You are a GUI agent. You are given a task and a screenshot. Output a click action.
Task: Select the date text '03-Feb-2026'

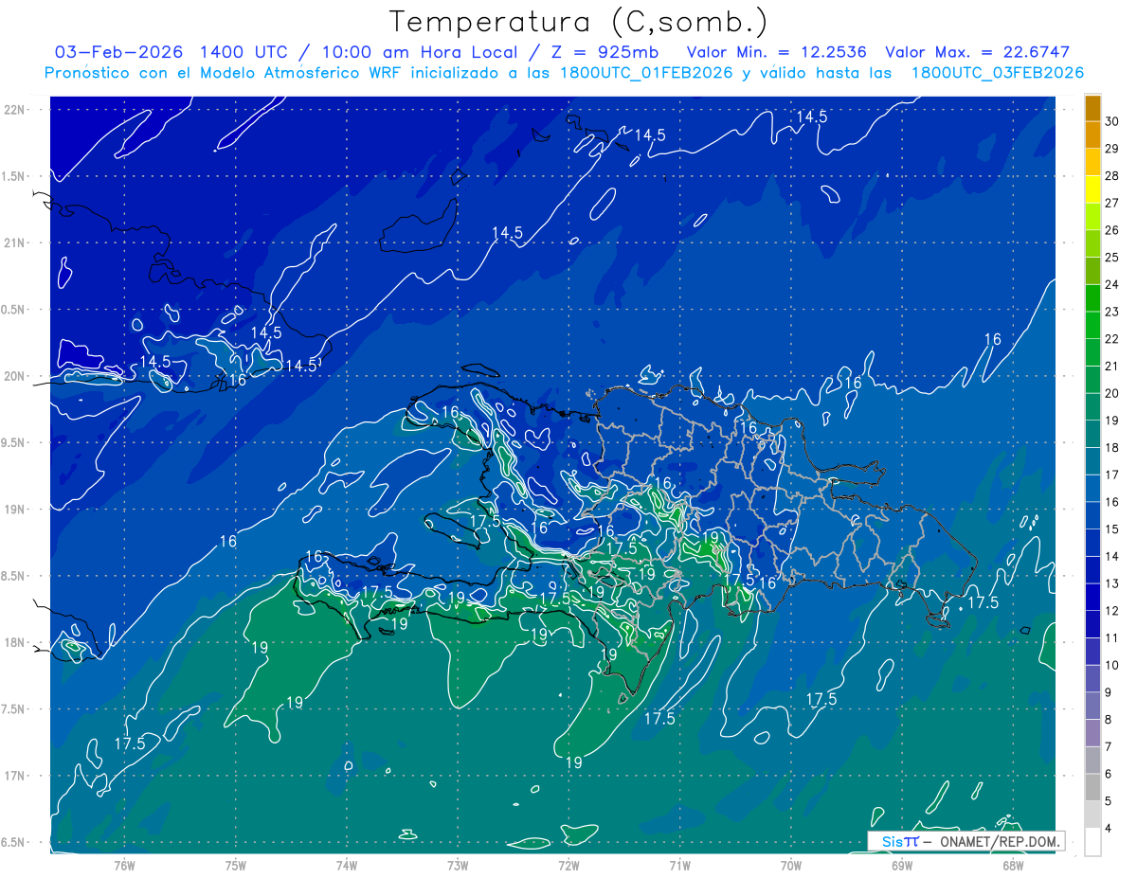pos(119,52)
